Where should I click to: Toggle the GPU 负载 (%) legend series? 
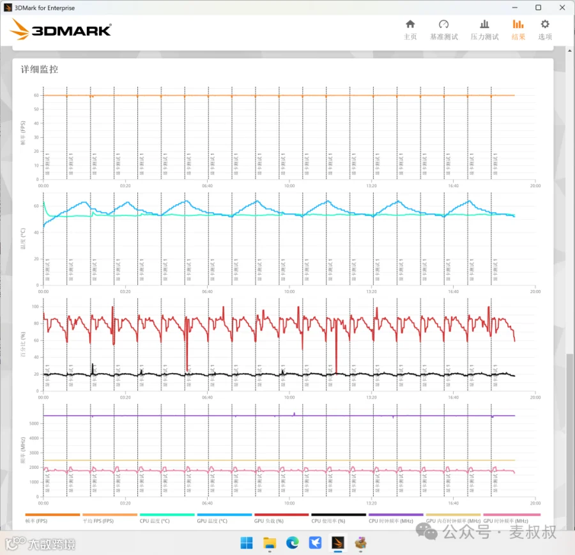(281, 519)
